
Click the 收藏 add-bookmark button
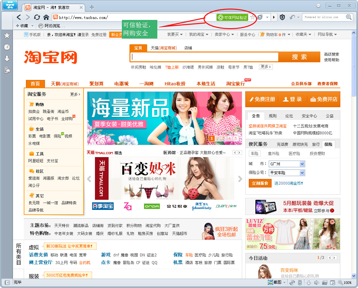(22, 26)
